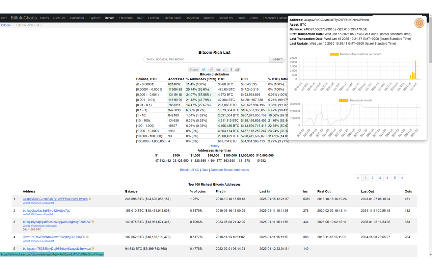Image resolution: width=432 pixels, height=270 pixels.
Task: Click orange dot next to bc1ql49ydapnjafl address
Action: [93, 222]
